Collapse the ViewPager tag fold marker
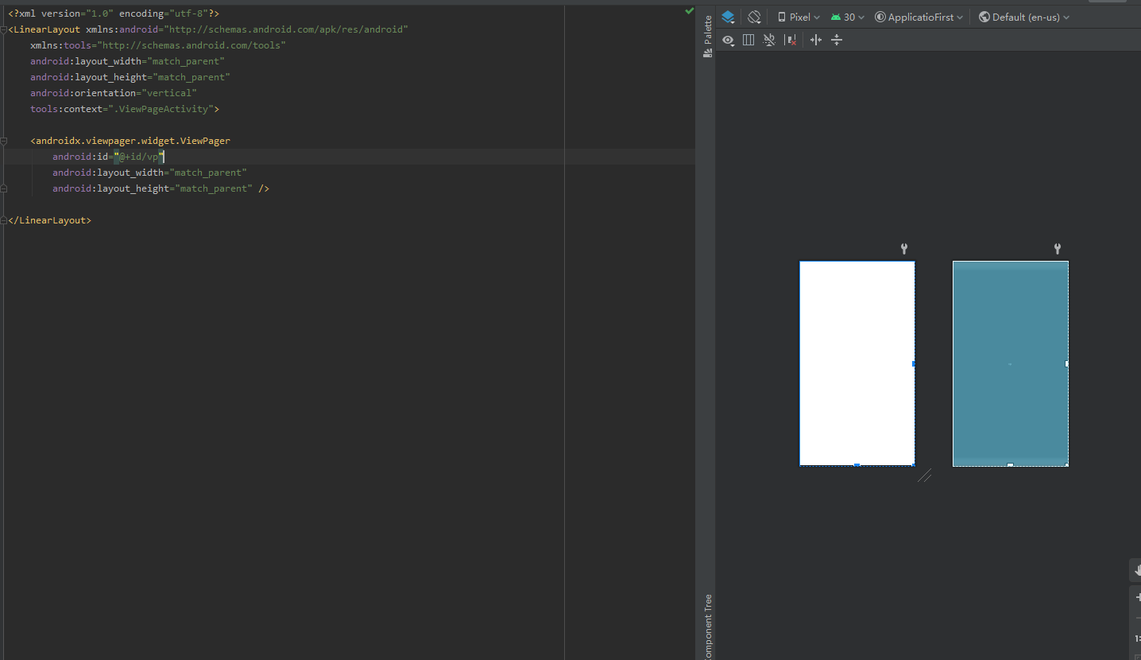 click(4, 141)
